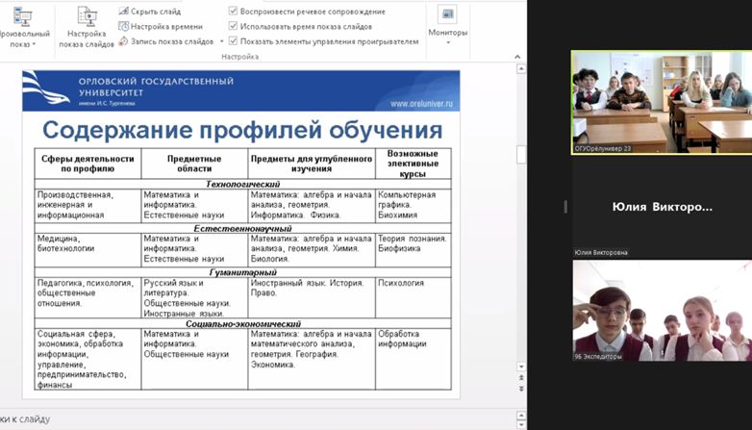Click the Запись показа слайдов record icon
The image size is (752, 430).
[125, 41]
